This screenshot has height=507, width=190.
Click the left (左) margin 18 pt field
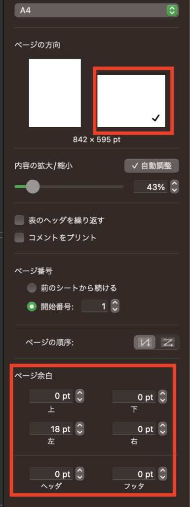pyautogui.click(x=51, y=429)
